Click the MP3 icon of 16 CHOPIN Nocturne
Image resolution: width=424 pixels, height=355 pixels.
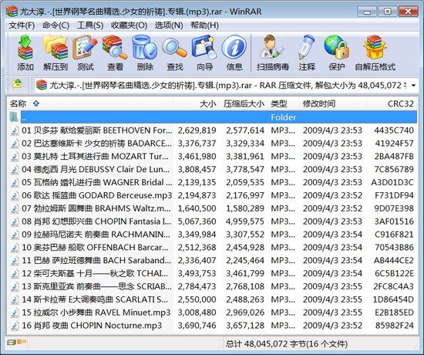[x=15, y=326]
